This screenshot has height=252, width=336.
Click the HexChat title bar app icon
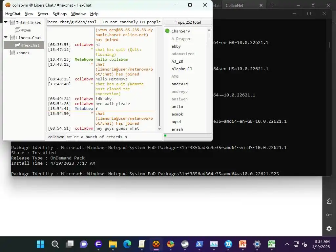[8, 5]
